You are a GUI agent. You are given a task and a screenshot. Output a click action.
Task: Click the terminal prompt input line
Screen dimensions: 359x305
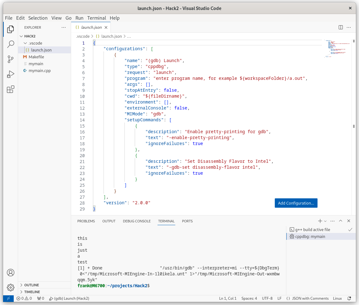179,286
